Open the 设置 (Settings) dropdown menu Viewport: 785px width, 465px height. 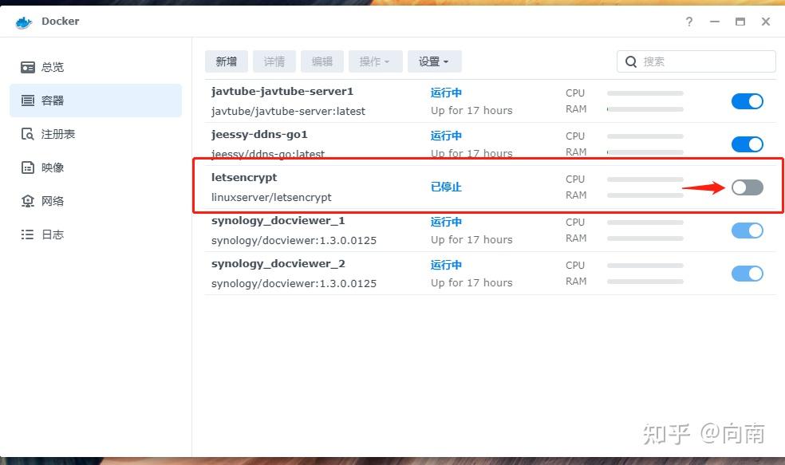click(432, 61)
